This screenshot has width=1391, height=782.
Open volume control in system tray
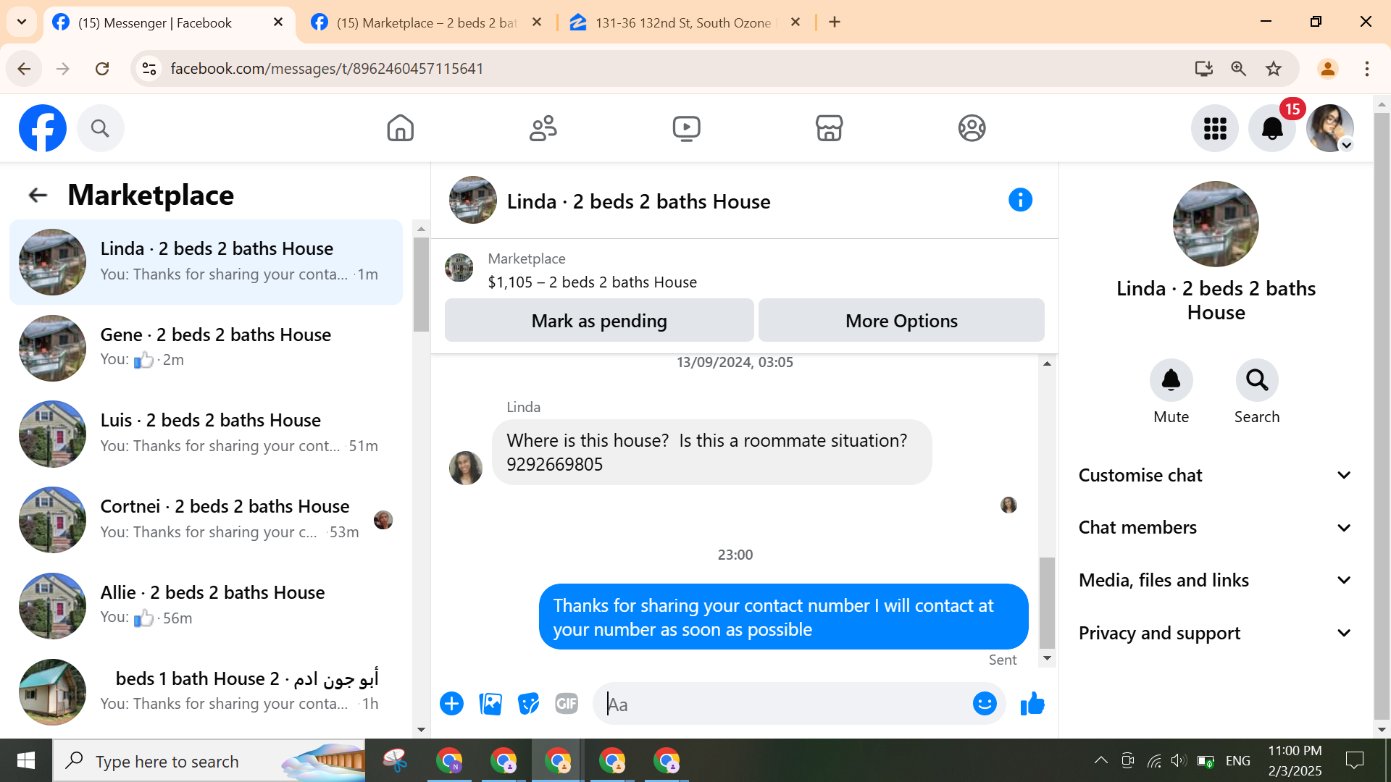1179,760
